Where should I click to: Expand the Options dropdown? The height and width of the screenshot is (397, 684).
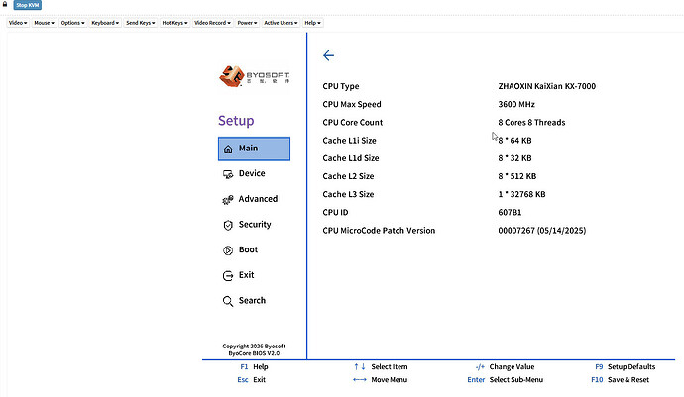point(72,23)
